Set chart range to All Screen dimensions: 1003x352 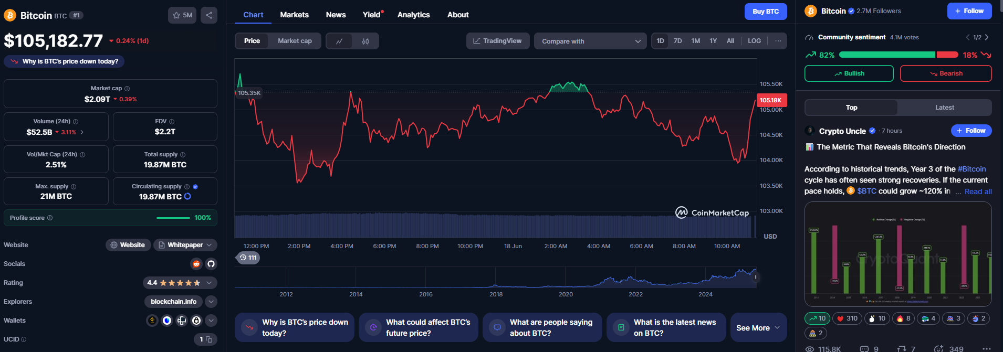pyautogui.click(x=730, y=41)
